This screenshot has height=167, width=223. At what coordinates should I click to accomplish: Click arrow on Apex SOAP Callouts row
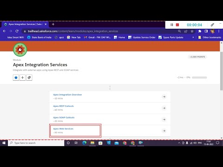pyautogui.click(x=164, y=120)
